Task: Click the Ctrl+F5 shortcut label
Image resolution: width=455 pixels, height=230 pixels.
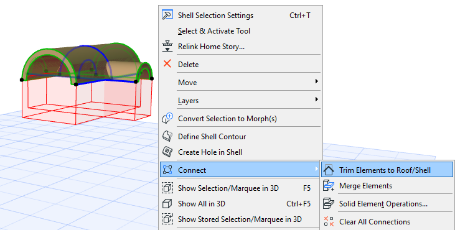Action: pos(298,204)
